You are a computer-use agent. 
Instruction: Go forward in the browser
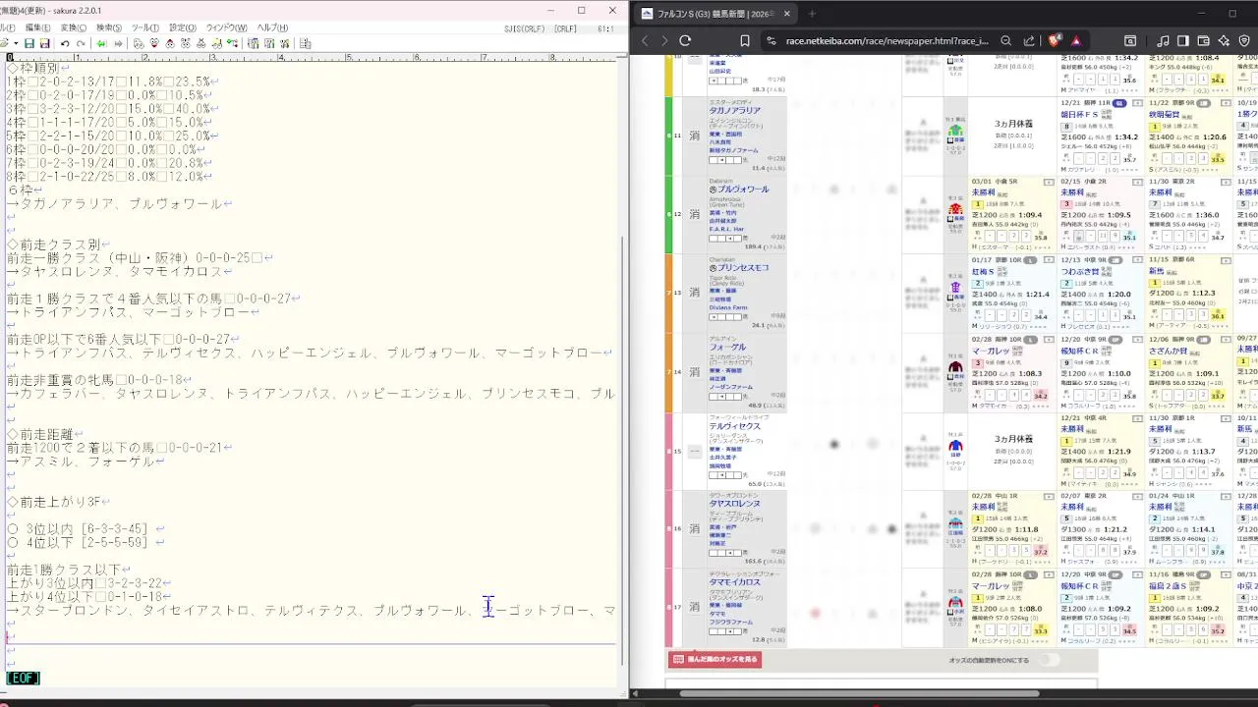664,40
